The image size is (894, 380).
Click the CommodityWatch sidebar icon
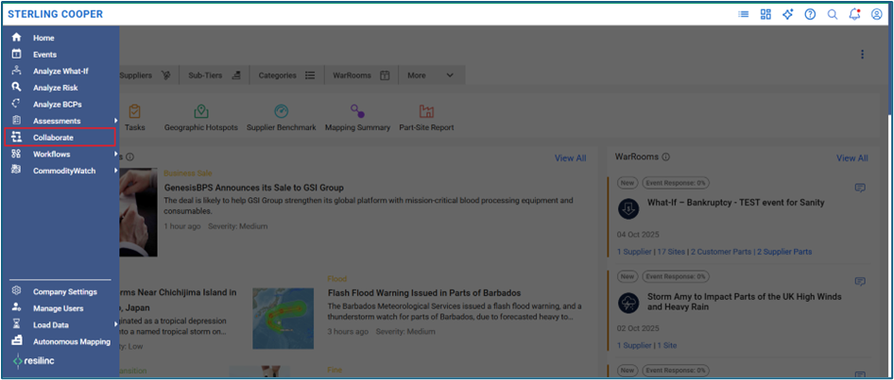16,170
